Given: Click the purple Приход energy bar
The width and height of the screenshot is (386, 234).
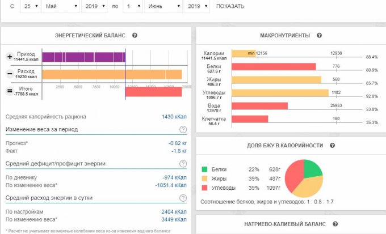Looking at the screenshot, I should tap(83, 57).
